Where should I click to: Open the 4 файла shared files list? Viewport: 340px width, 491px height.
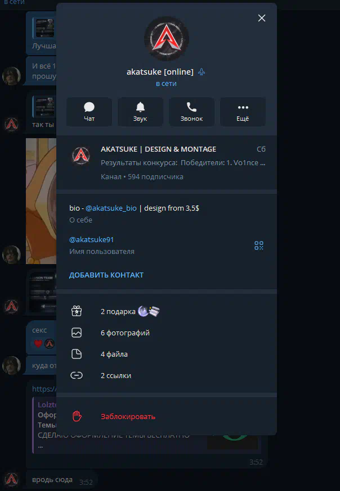(114, 354)
